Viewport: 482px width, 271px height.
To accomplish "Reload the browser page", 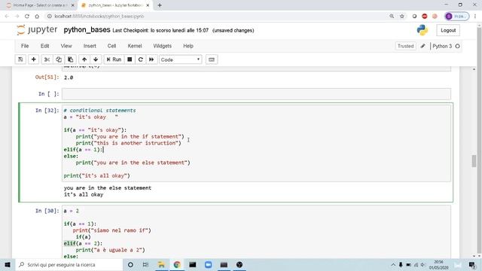I will 27,17.
